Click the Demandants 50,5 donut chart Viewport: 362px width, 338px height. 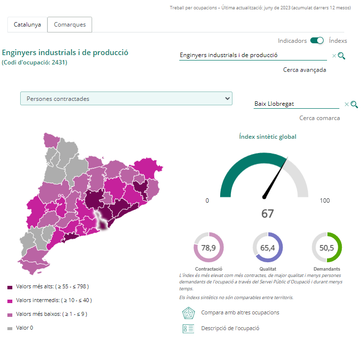coord(327,247)
